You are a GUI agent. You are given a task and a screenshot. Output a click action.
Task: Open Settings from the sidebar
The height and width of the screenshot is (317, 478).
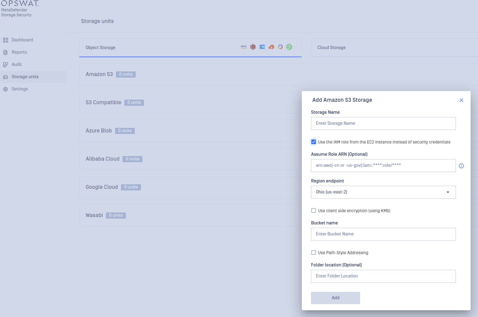(33, 89)
